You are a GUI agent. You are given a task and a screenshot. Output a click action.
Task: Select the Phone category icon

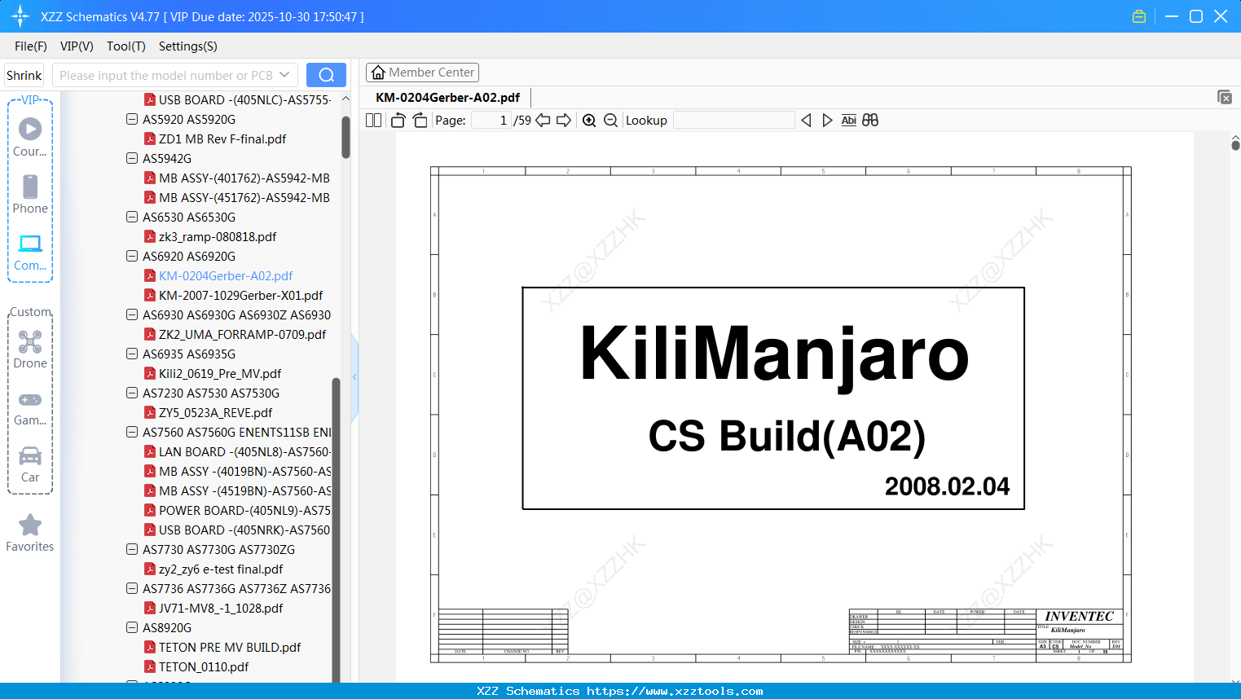pos(30,187)
